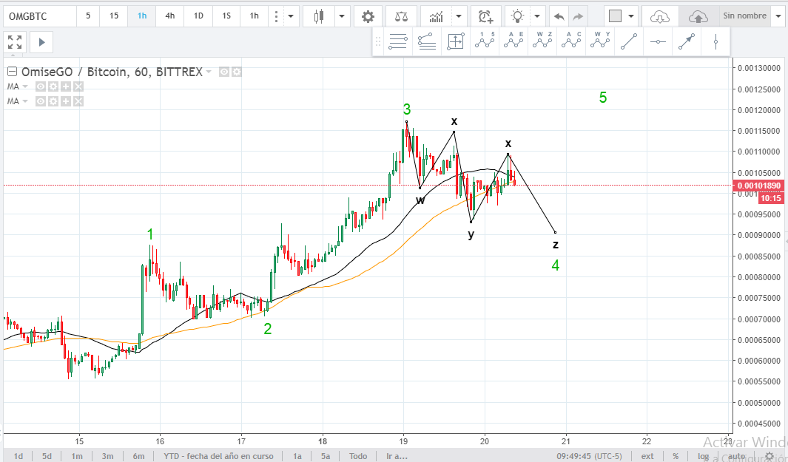Open candlestick chart style button
Screen dimensions: 788x462
317,16
